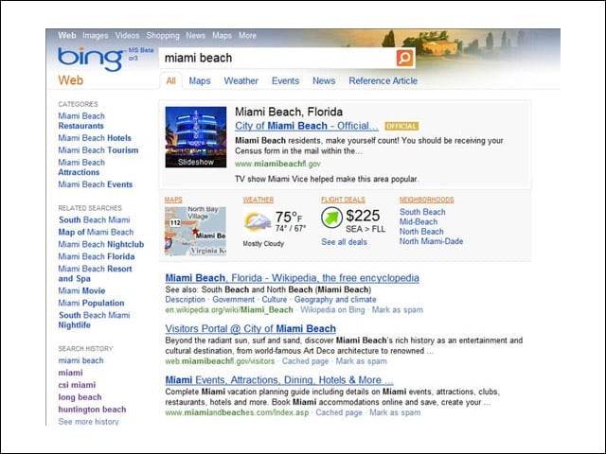
Task: Open csi miami from search history
Action: click(77, 385)
